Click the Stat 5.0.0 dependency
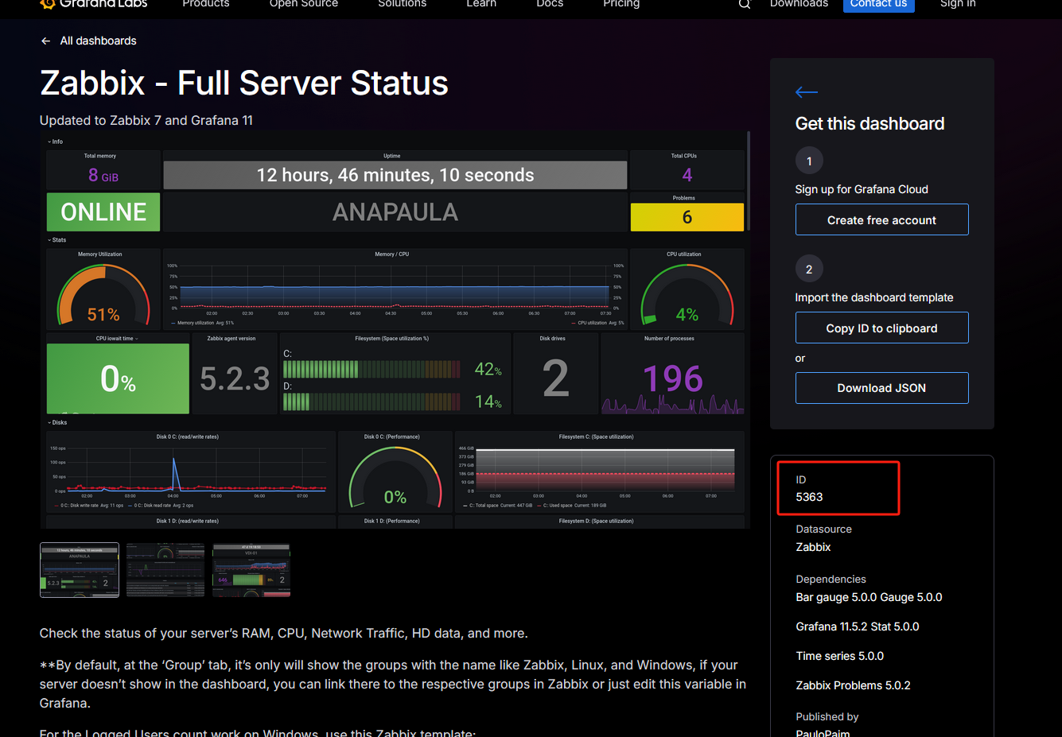Screen dimensions: 1062x737 point(895,626)
